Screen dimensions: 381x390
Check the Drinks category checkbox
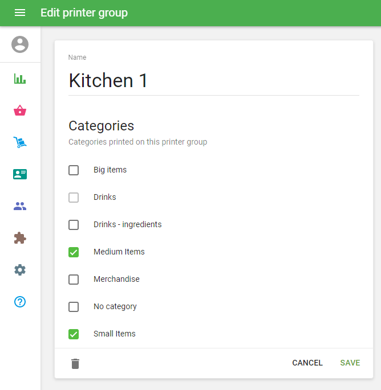coord(74,198)
